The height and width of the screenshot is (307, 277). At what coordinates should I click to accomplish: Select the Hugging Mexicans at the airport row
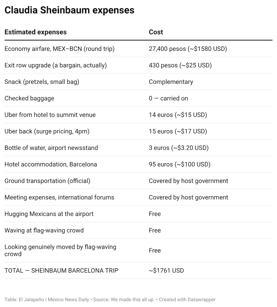(49, 214)
